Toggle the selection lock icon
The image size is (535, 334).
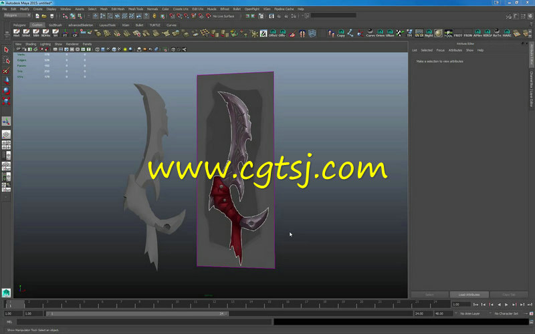154,16
